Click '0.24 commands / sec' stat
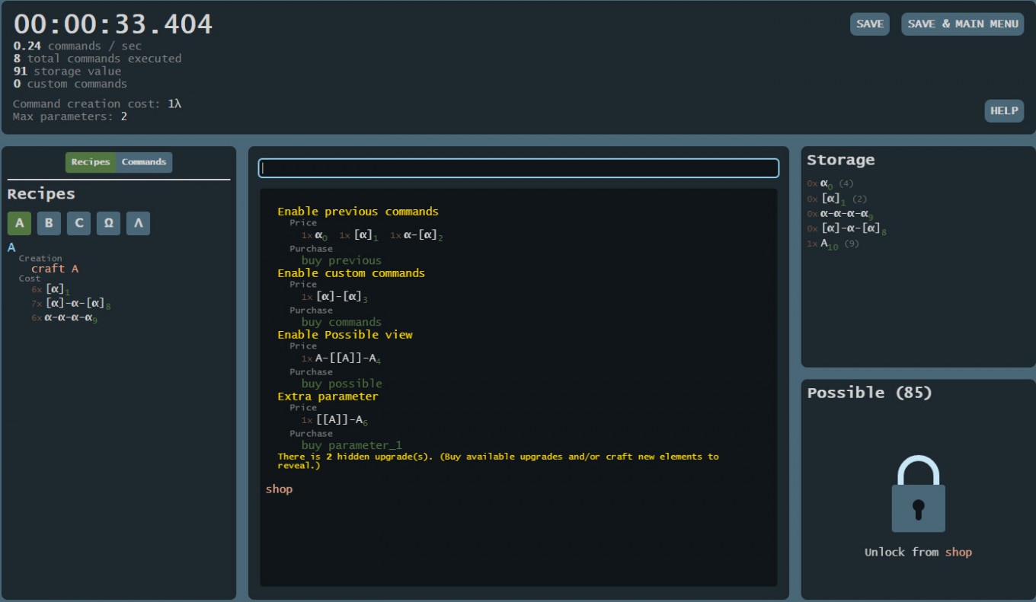The height and width of the screenshot is (602, 1036). 78,46
